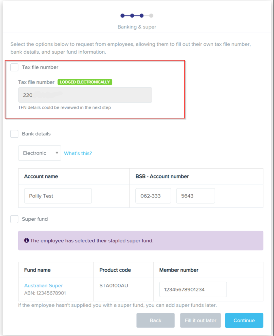The image size is (274, 336).
Task: Click the Lodged Electronically green badge
Action: [x=85, y=82]
